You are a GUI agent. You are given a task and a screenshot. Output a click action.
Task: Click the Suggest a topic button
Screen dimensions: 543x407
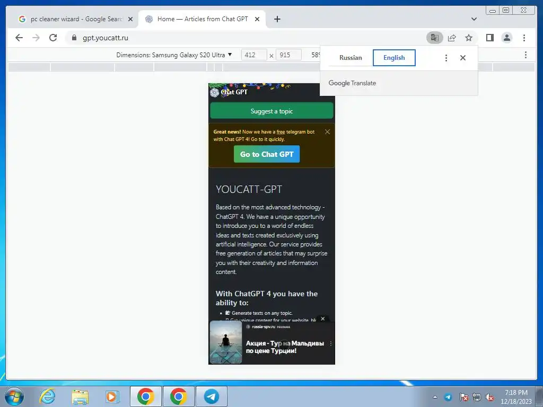point(271,111)
